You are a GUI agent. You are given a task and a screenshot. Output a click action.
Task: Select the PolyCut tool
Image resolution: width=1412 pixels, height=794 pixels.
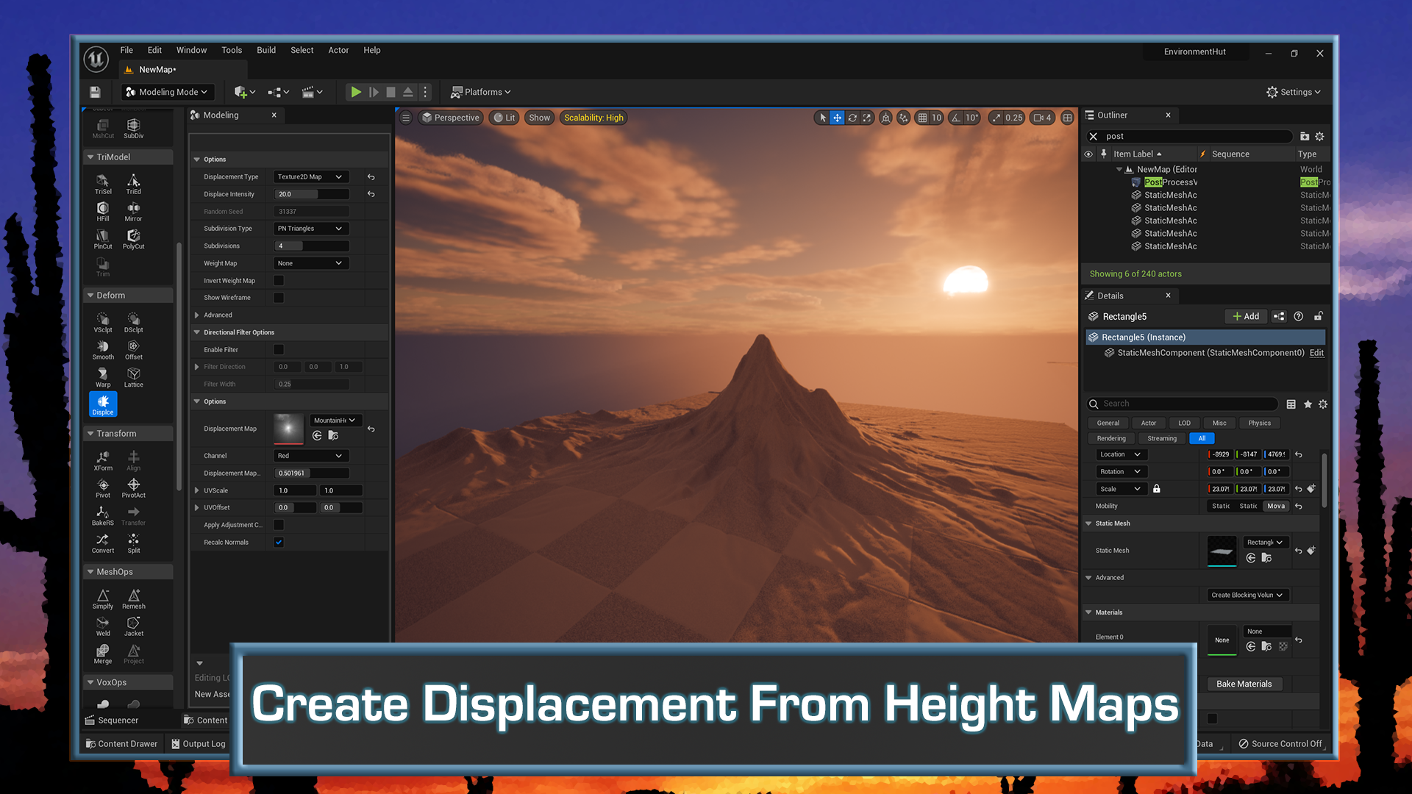coord(133,239)
